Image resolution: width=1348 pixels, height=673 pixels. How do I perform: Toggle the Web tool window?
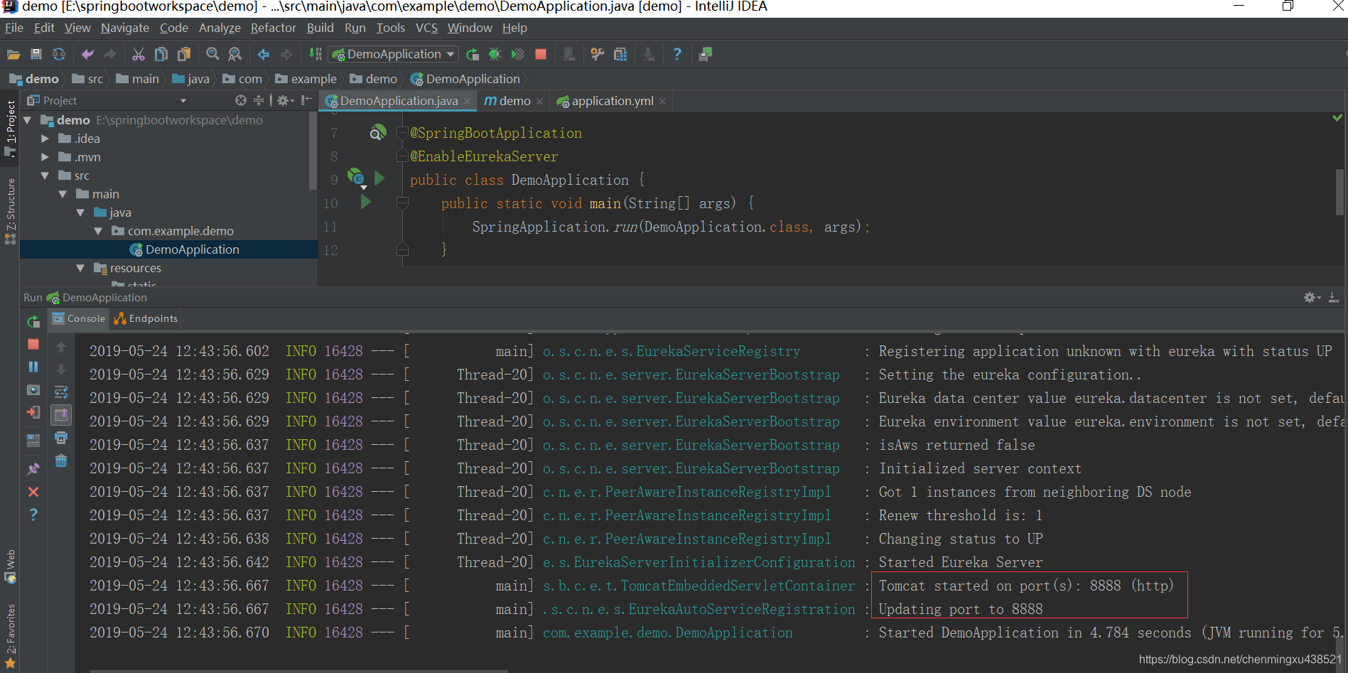10,566
